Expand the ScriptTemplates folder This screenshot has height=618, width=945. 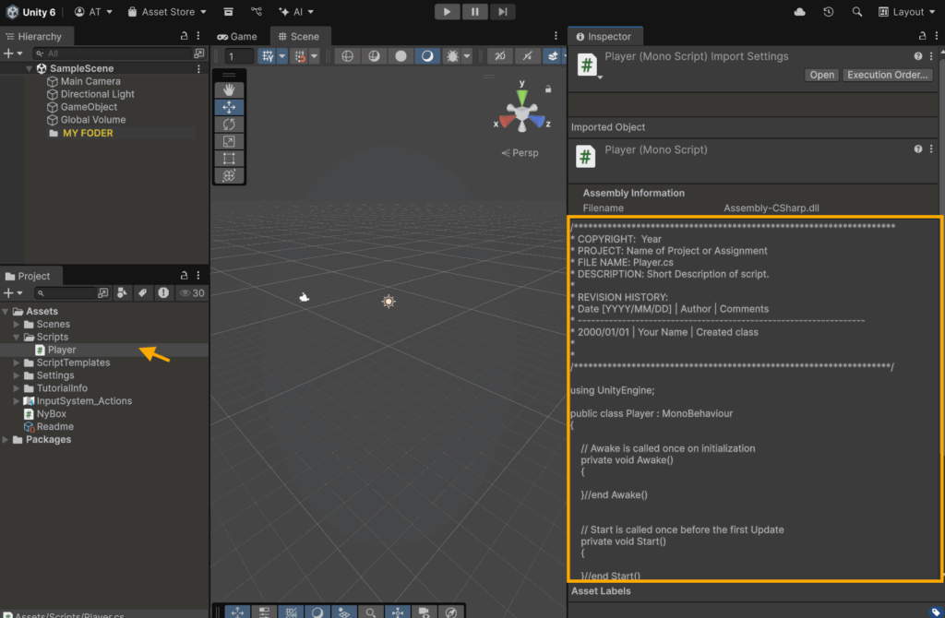[x=17, y=362]
